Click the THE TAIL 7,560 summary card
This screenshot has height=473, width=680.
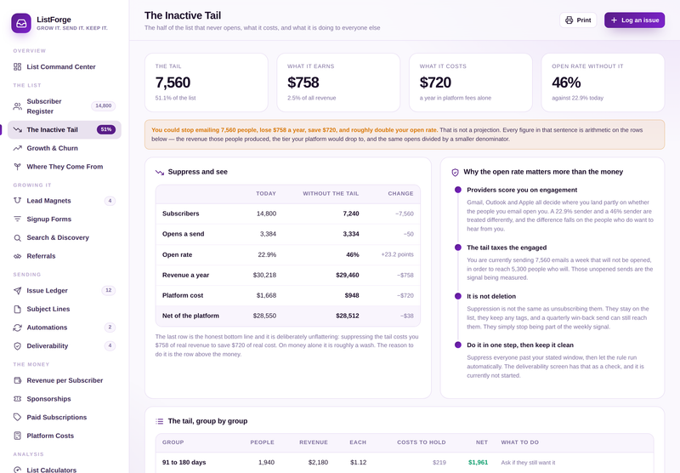(x=207, y=83)
